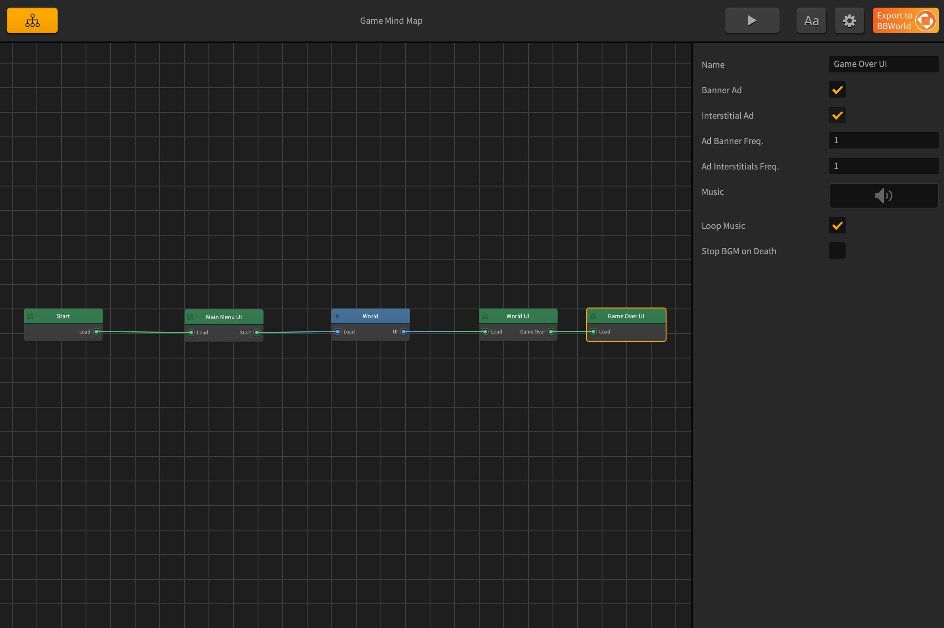944x628 pixels.
Task: Click the Game Over output port on World UI
Action: click(x=551, y=332)
